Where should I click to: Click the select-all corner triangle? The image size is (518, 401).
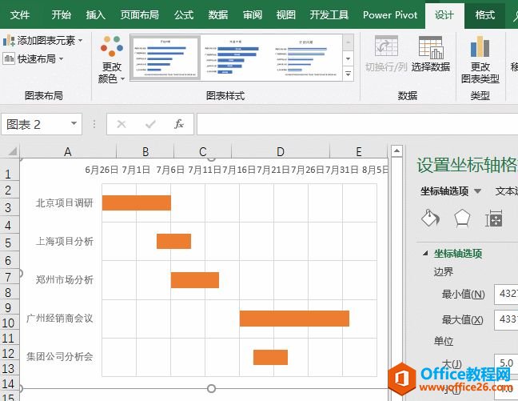click(11, 151)
